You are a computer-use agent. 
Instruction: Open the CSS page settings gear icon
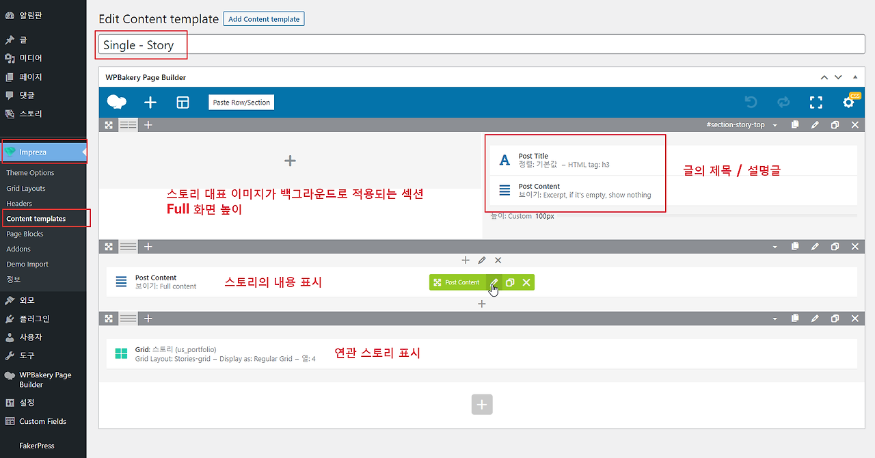848,103
